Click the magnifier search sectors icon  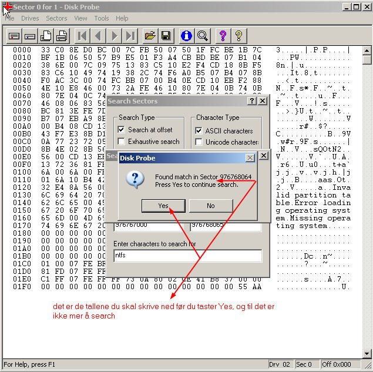point(203,36)
